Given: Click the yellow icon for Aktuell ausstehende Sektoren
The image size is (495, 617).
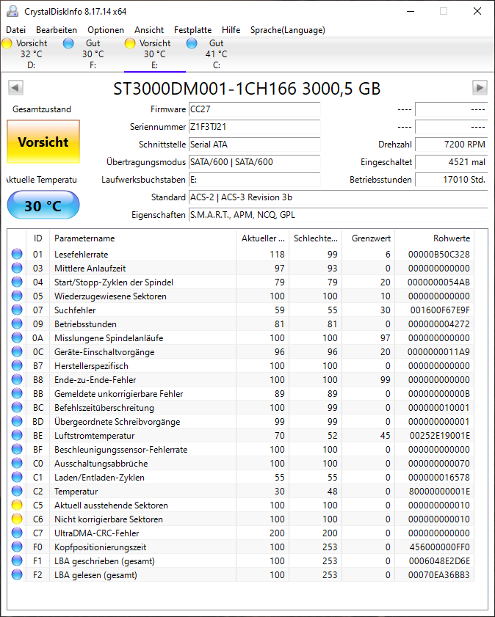Looking at the screenshot, I should [17, 505].
